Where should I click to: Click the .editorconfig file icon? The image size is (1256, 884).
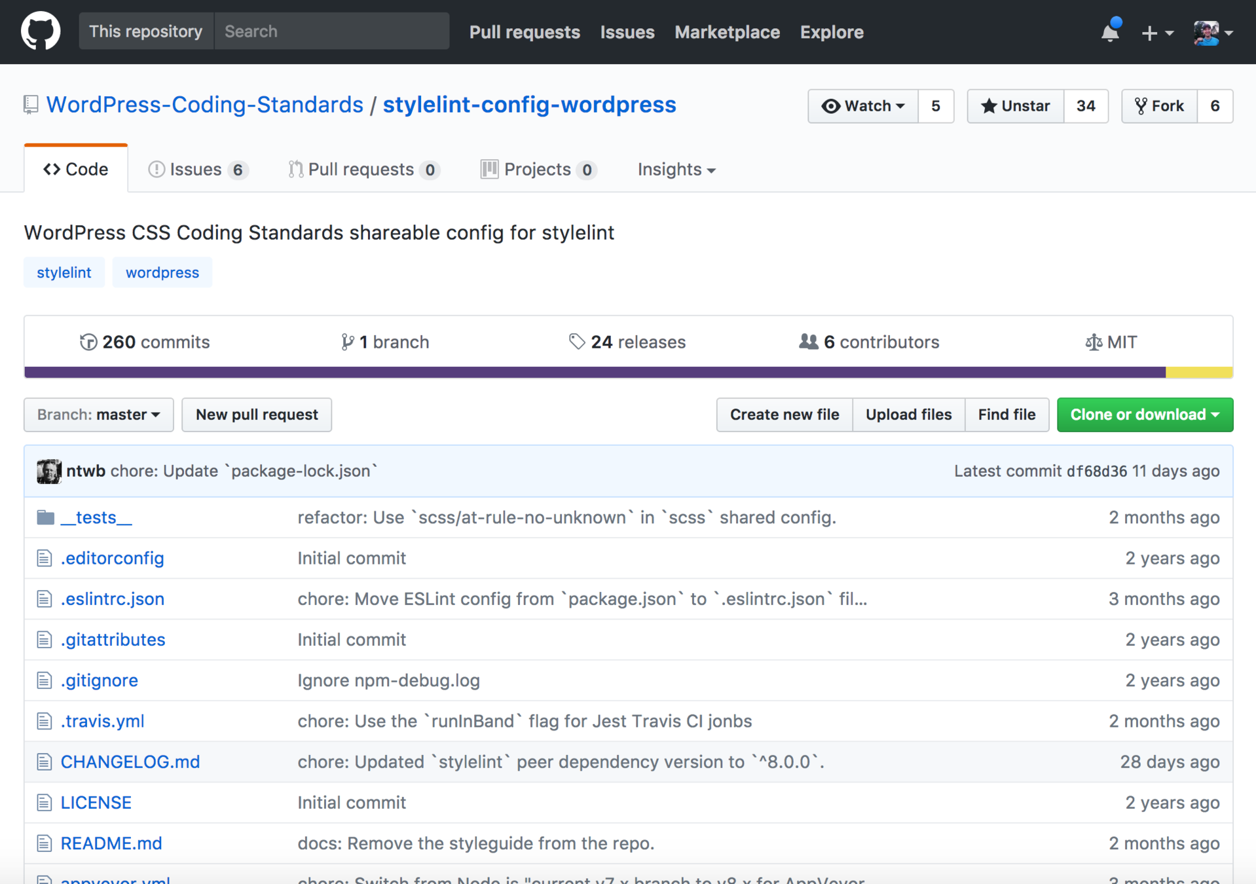(44, 558)
